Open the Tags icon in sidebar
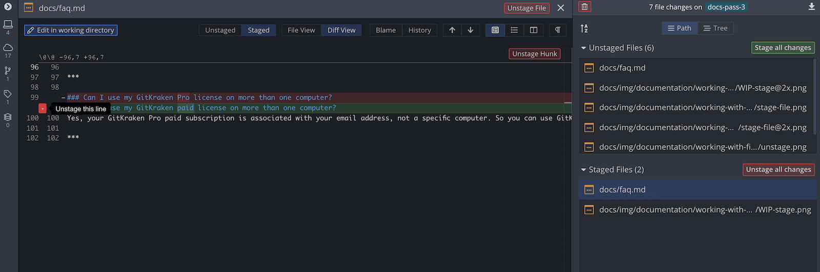This screenshot has width=820, height=272. [x=8, y=94]
